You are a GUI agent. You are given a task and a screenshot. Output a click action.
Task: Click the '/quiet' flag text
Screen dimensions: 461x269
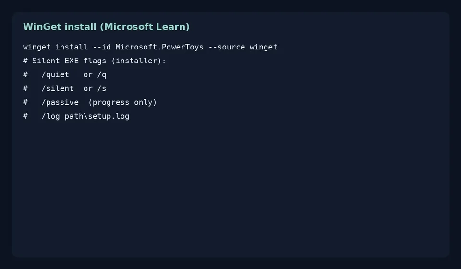click(x=55, y=74)
